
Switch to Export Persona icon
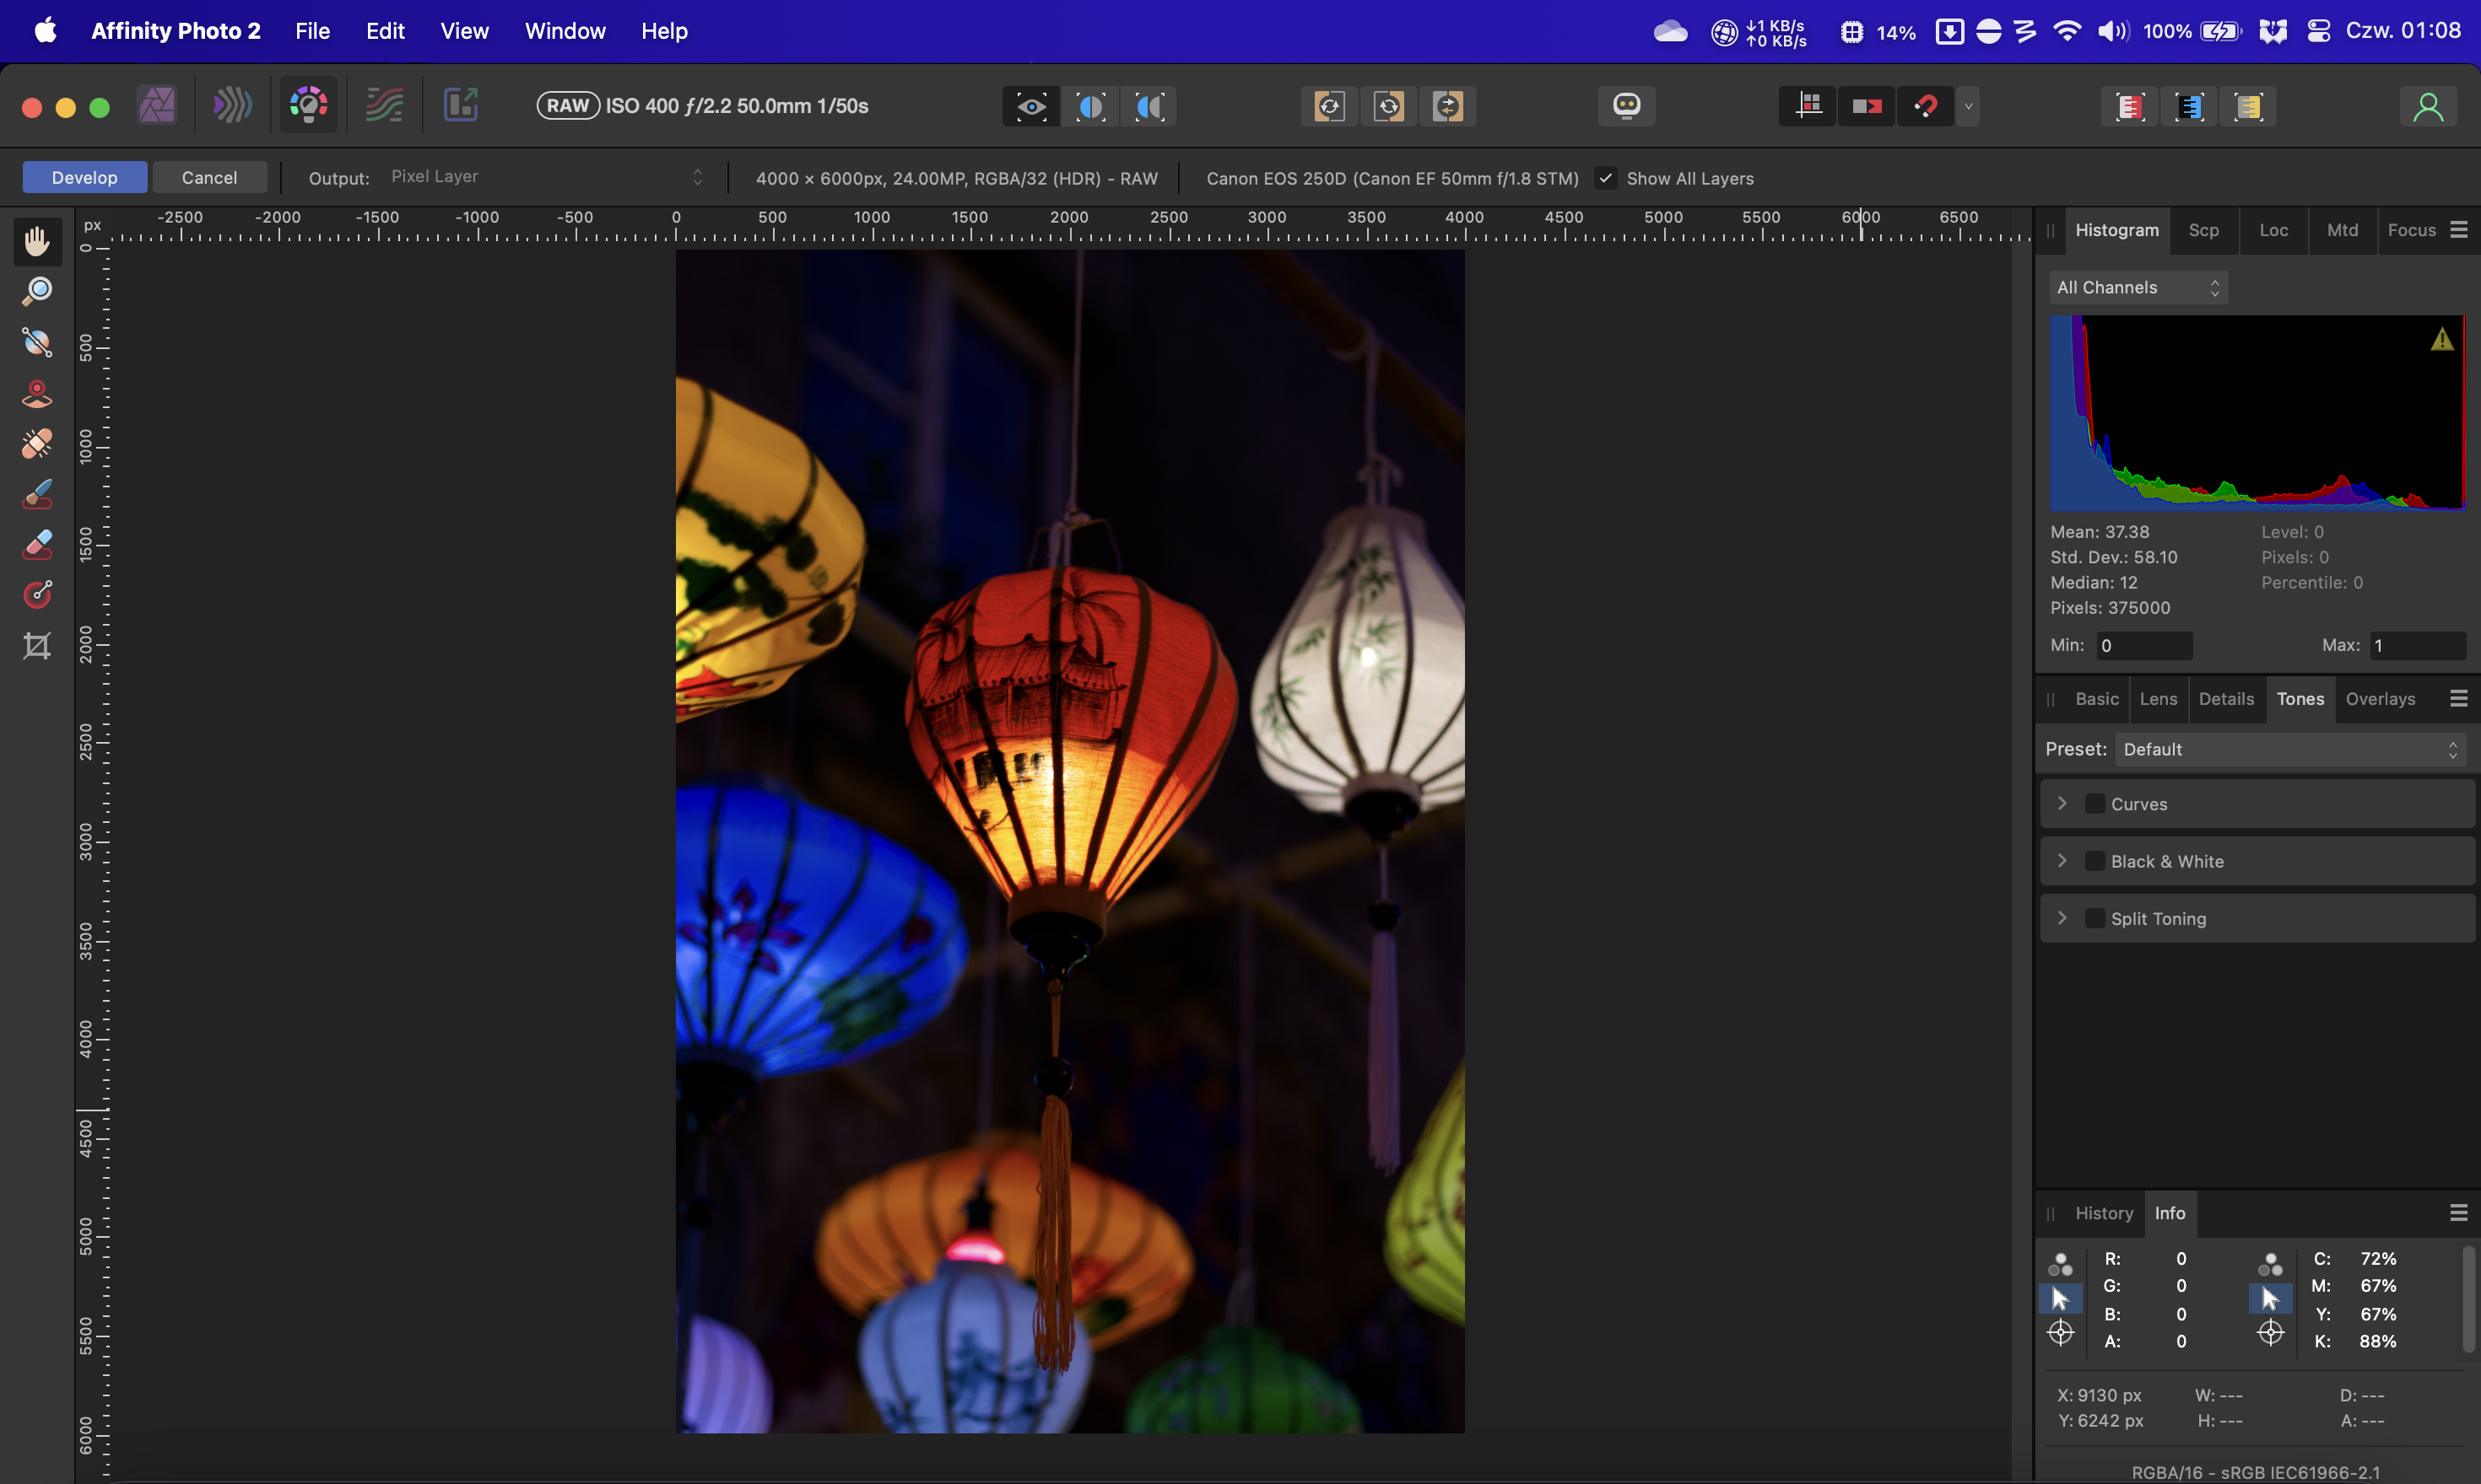point(461,105)
